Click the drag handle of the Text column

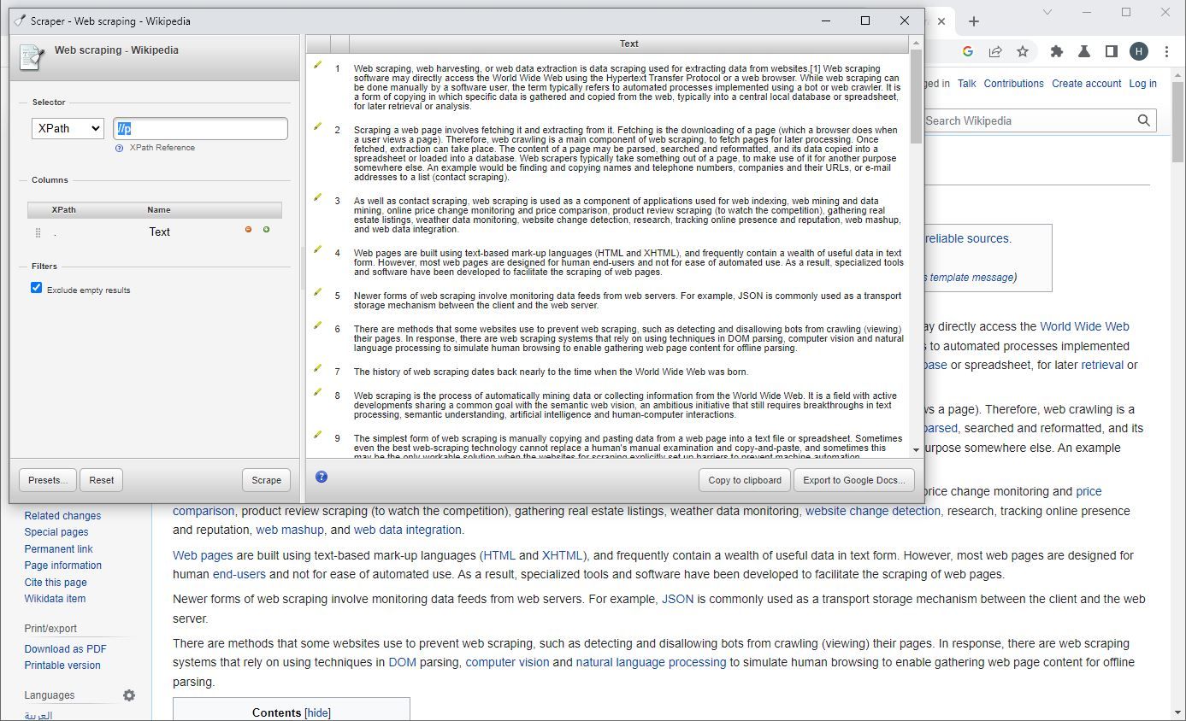pyautogui.click(x=38, y=232)
